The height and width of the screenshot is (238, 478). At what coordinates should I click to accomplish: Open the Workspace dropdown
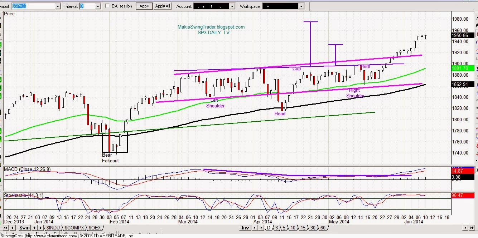coord(301,6)
